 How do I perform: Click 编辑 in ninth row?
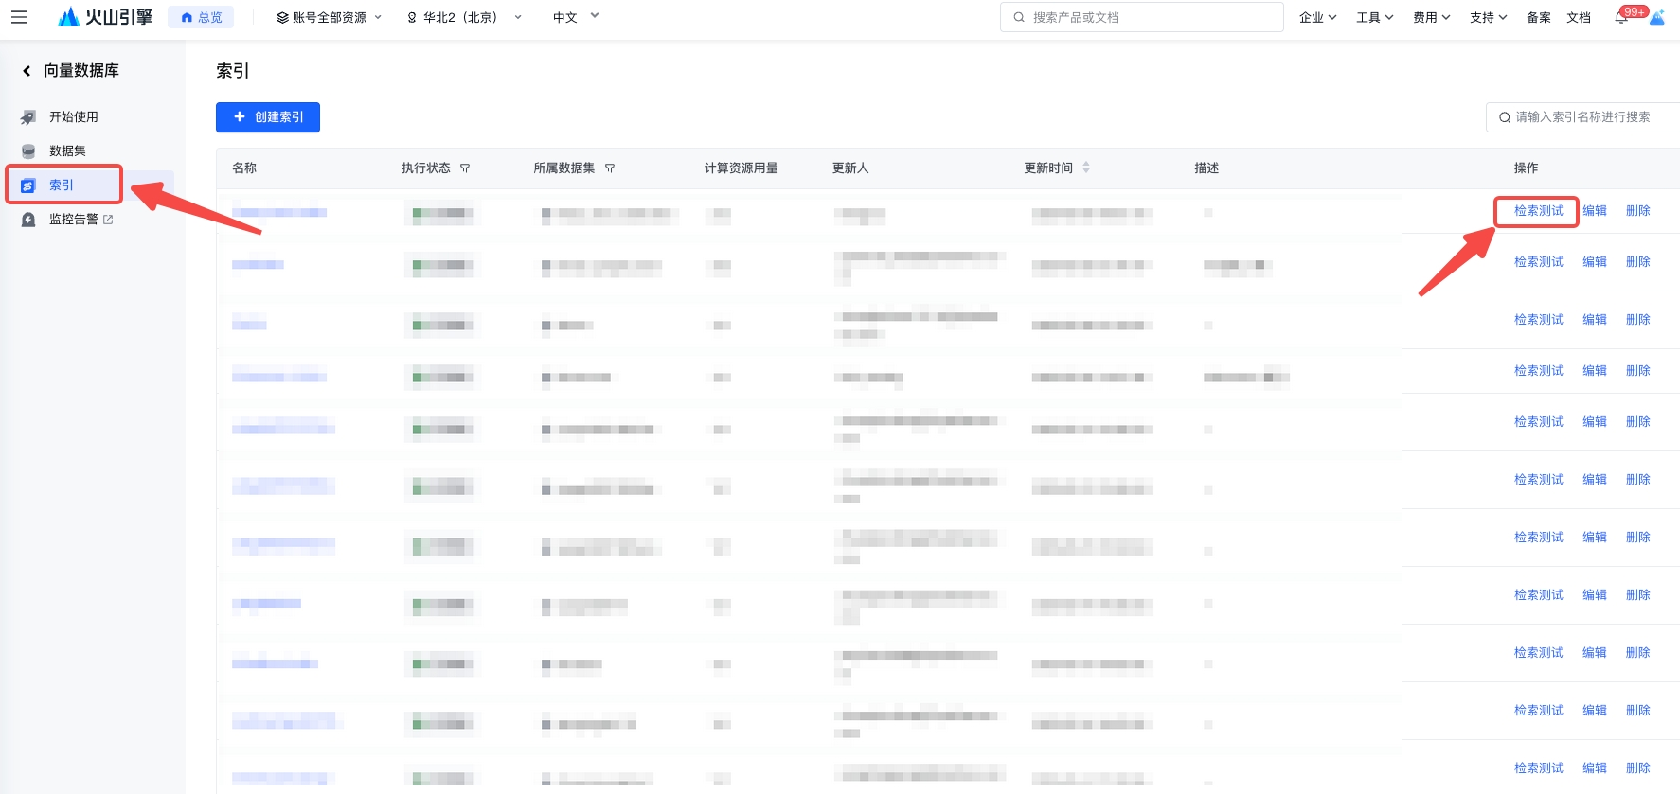(1595, 653)
